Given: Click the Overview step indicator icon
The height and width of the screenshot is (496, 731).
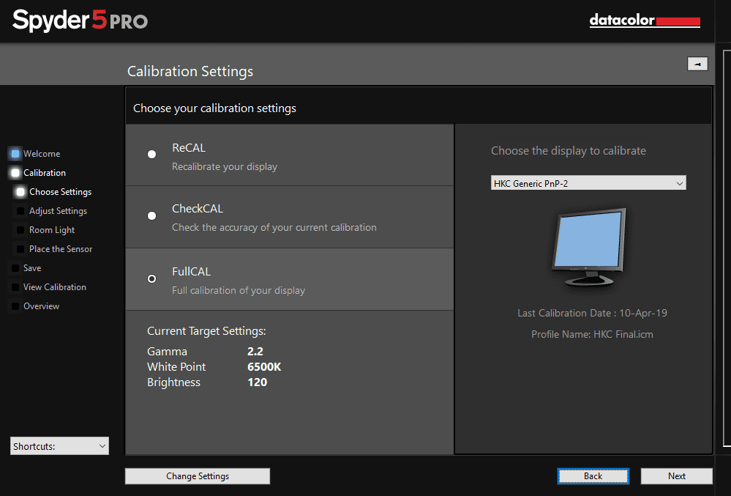Looking at the screenshot, I should pyautogui.click(x=15, y=306).
